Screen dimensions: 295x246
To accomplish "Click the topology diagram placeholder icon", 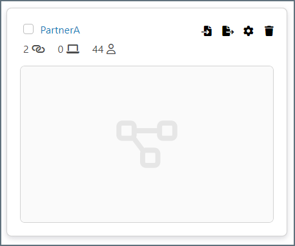I will pyautogui.click(x=147, y=144).
